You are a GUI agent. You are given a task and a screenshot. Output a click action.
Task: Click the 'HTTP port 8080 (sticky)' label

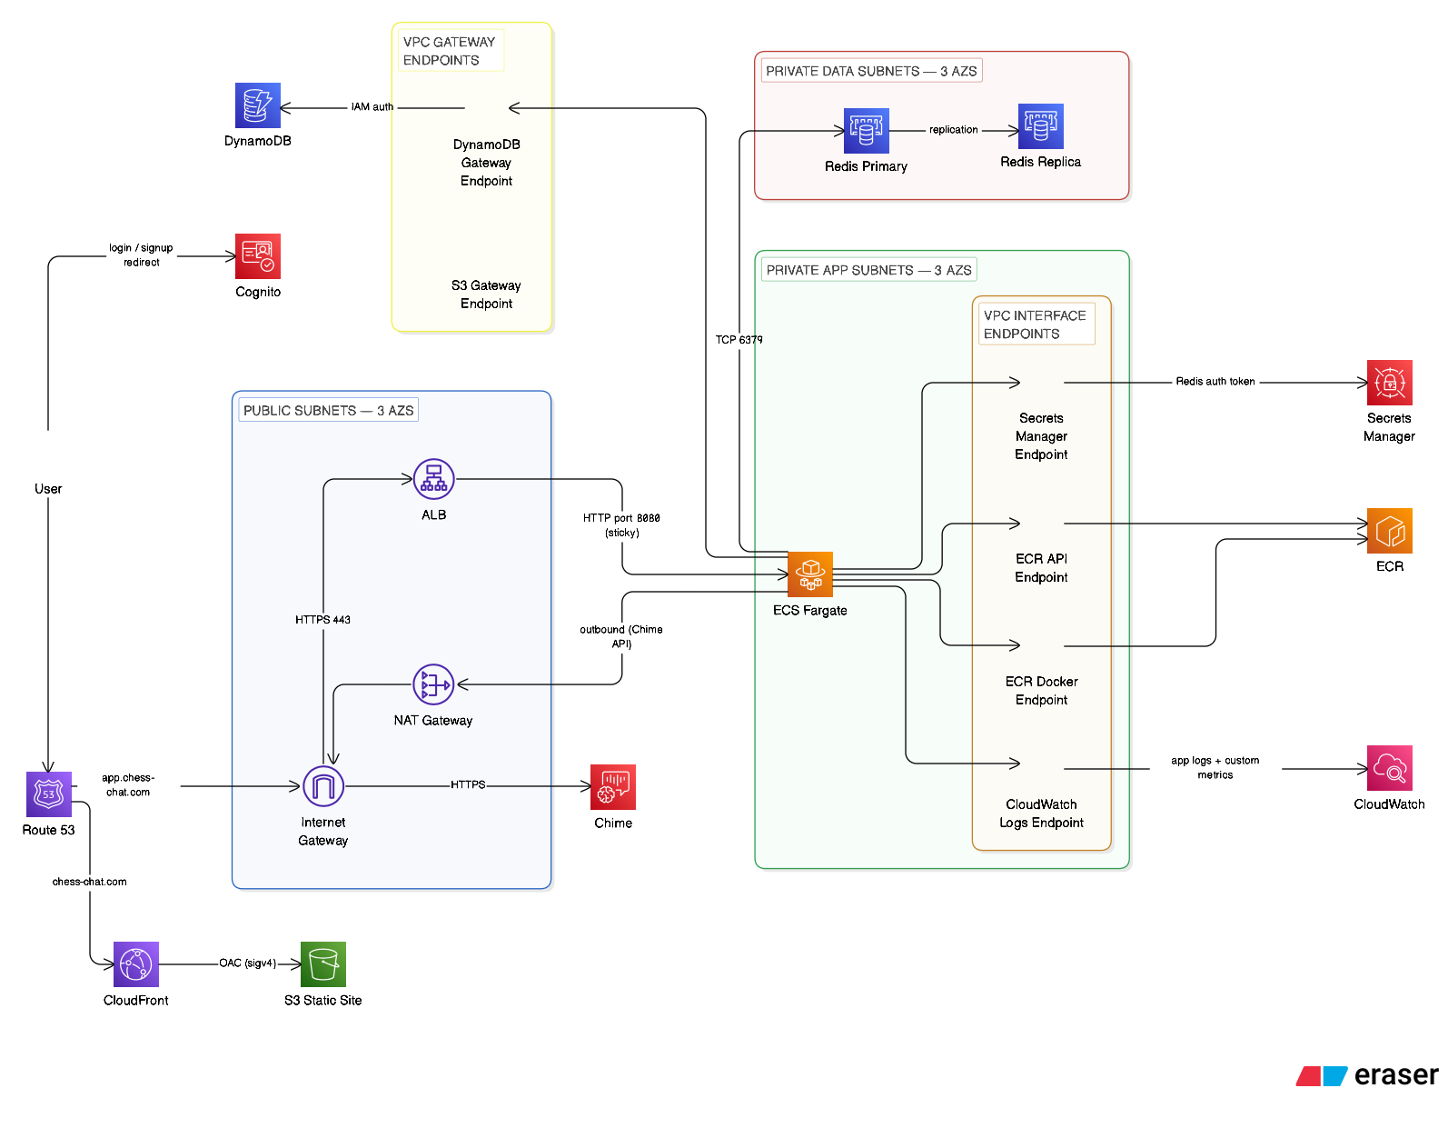coord(621,525)
